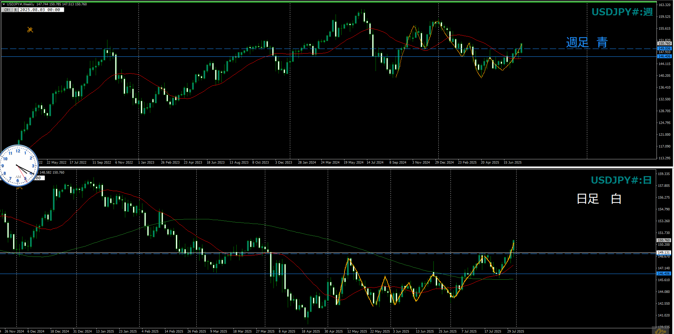The height and width of the screenshot is (334, 674).
Task: Click the 154.790 price label on the daily axis
Action: 664,209
